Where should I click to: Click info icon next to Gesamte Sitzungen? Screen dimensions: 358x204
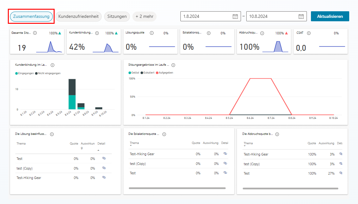coord(35,33)
